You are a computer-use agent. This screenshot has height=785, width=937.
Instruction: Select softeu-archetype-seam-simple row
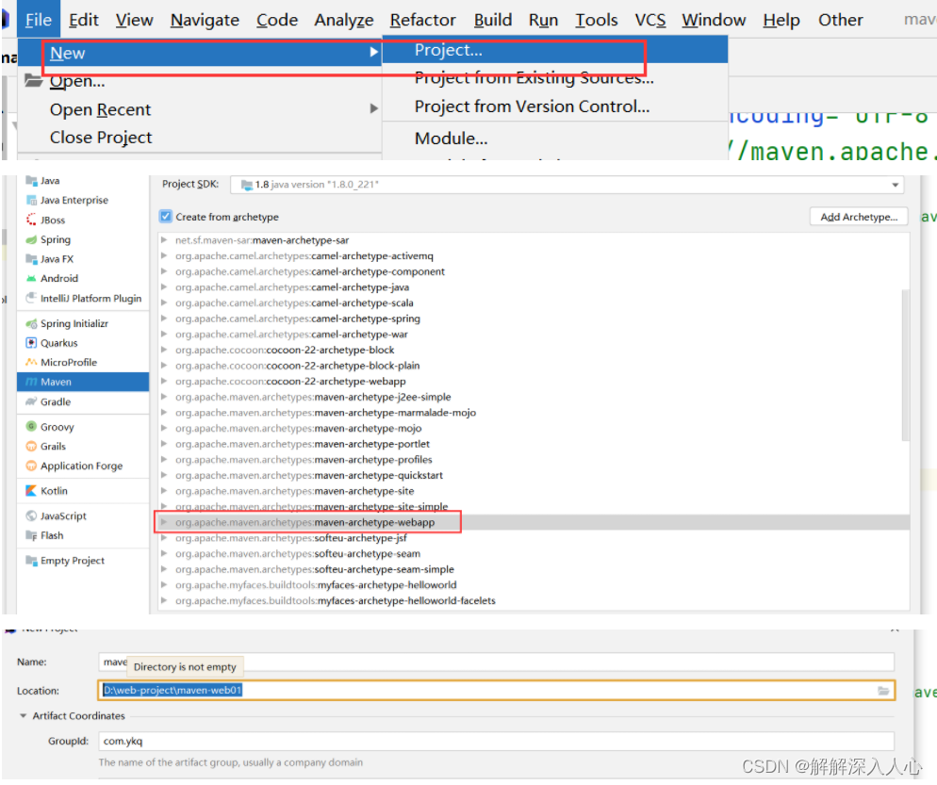click(x=532, y=569)
